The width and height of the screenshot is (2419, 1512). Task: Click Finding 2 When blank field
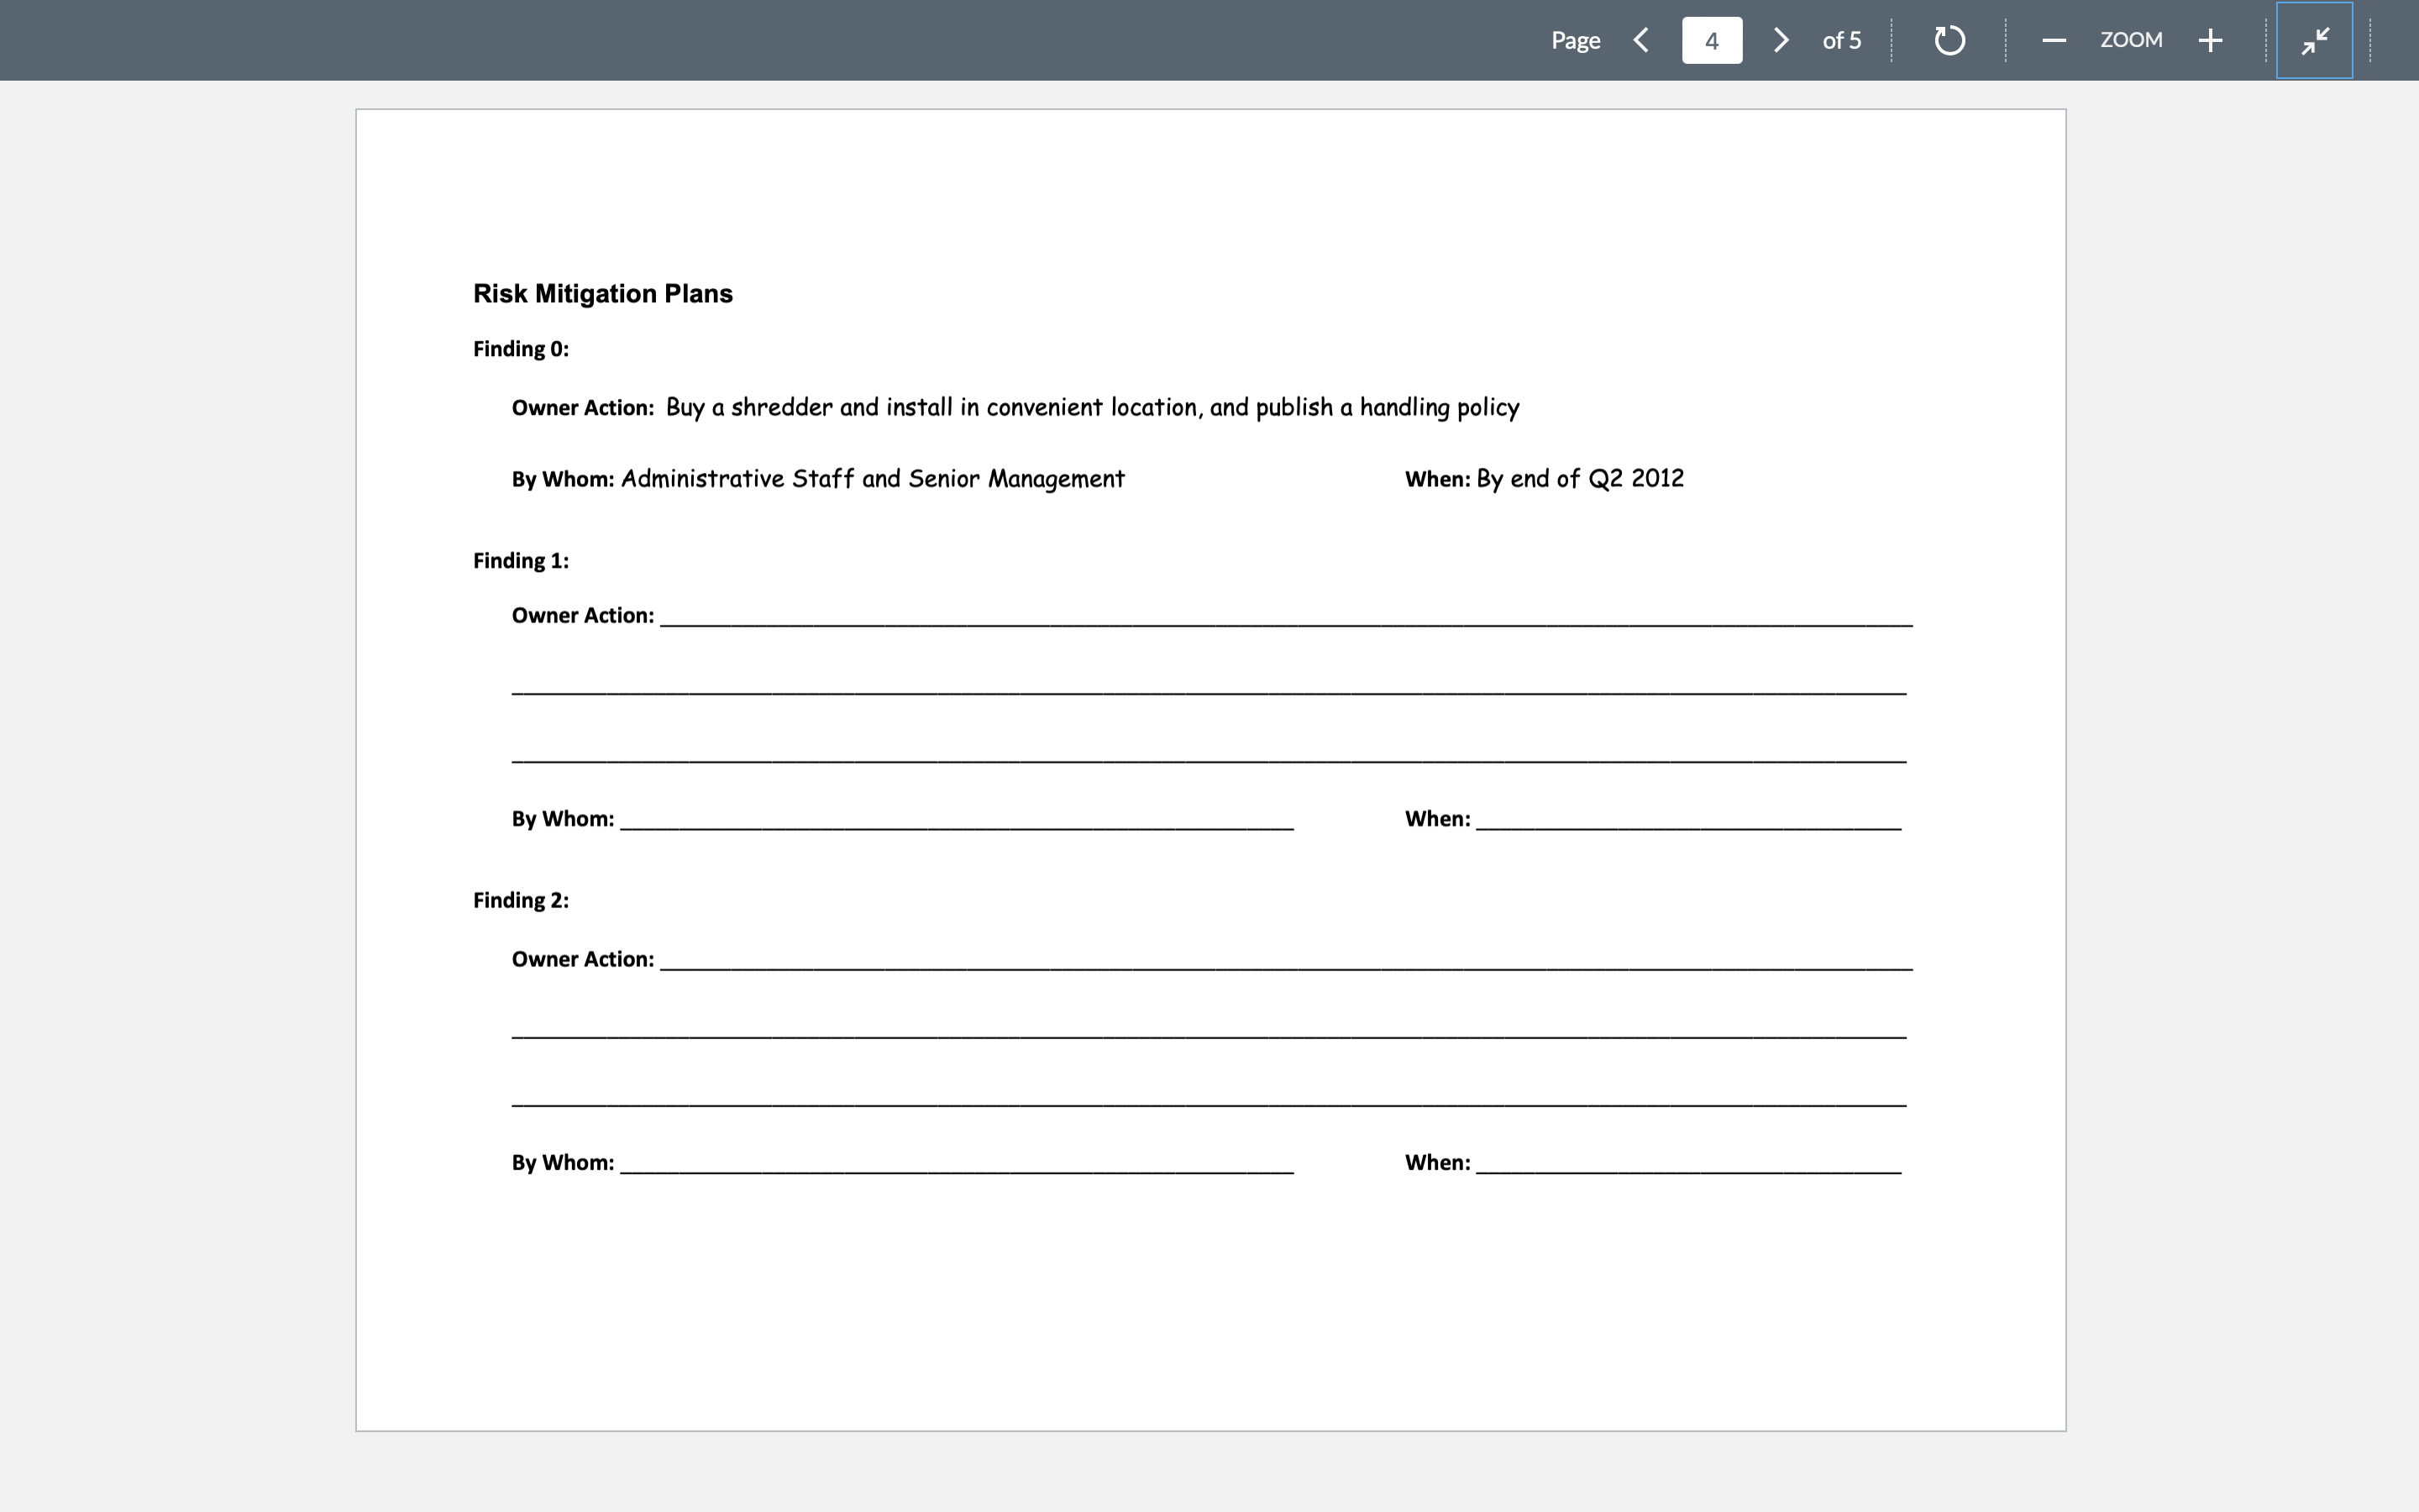1687,1162
